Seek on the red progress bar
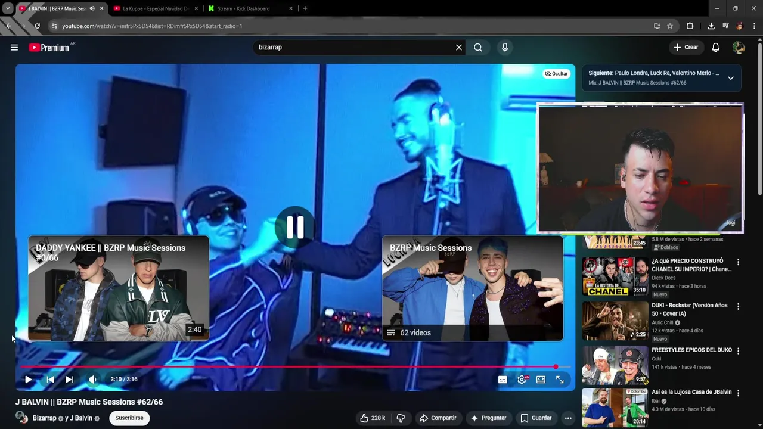Screen dimensions: 763x429 point(295,367)
